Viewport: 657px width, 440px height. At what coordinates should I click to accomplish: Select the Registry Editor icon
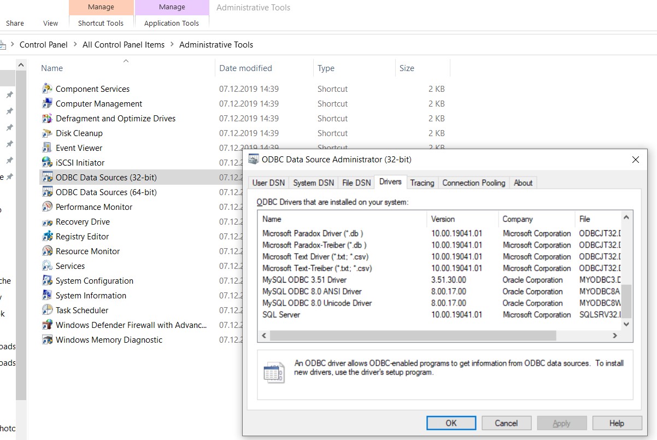coord(48,236)
